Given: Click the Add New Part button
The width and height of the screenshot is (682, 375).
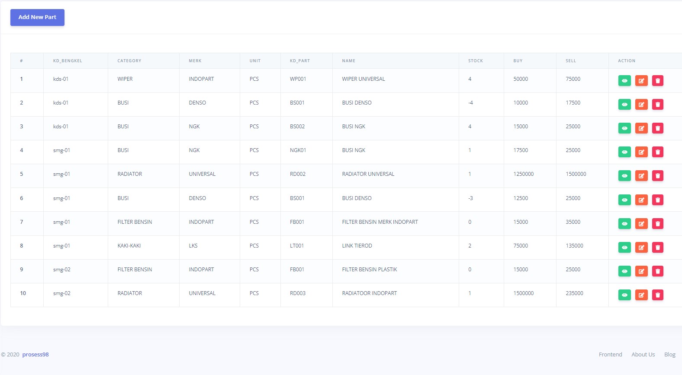Looking at the screenshot, I should (x=37, y=17).
